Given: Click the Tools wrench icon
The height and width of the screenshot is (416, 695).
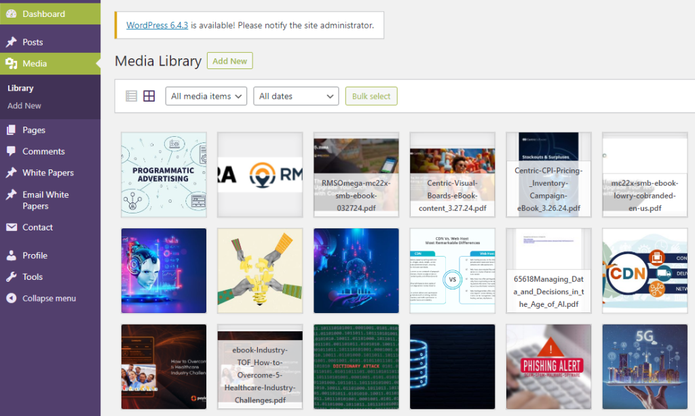Looking at the screenshot, I should click(12, 276).
